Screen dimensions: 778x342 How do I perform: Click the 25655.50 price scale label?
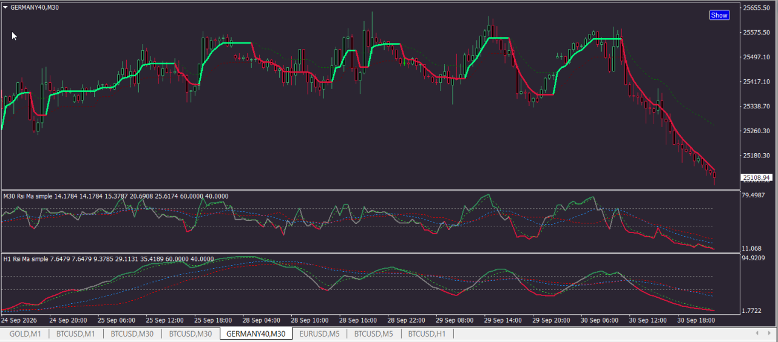756,8
